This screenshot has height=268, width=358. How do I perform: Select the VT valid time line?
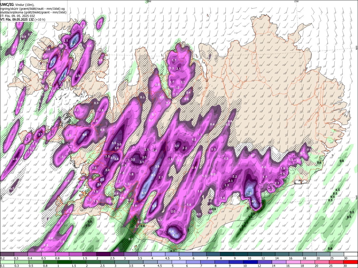(23, 20)
